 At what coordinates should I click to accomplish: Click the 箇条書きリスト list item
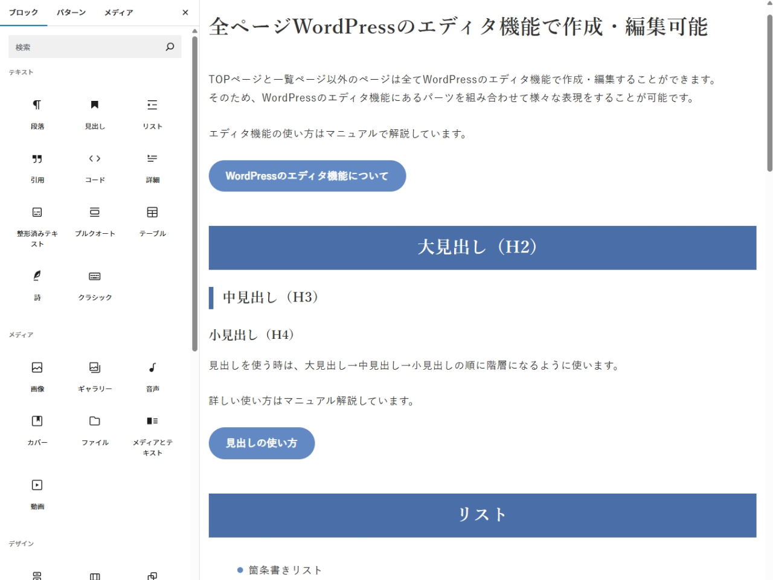285,570
